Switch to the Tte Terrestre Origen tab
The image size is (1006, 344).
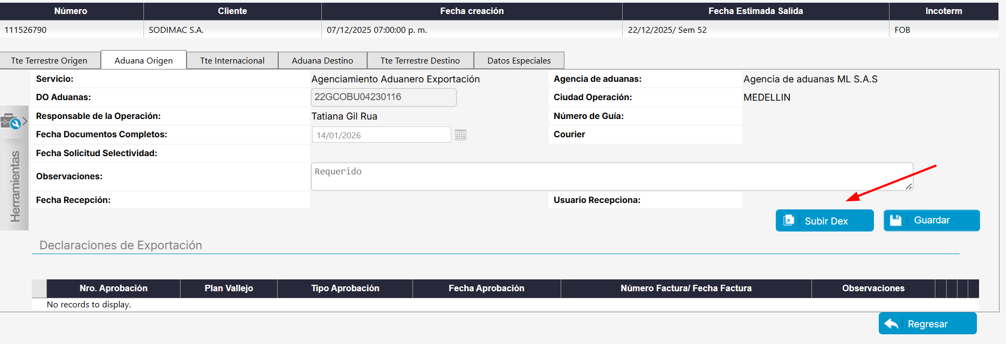(x=49, y=60)
